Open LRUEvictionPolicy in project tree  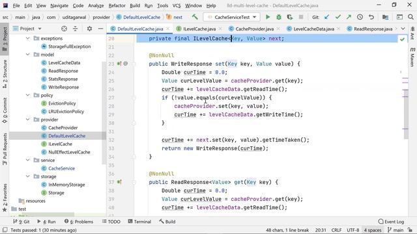[x=66, y=111]
